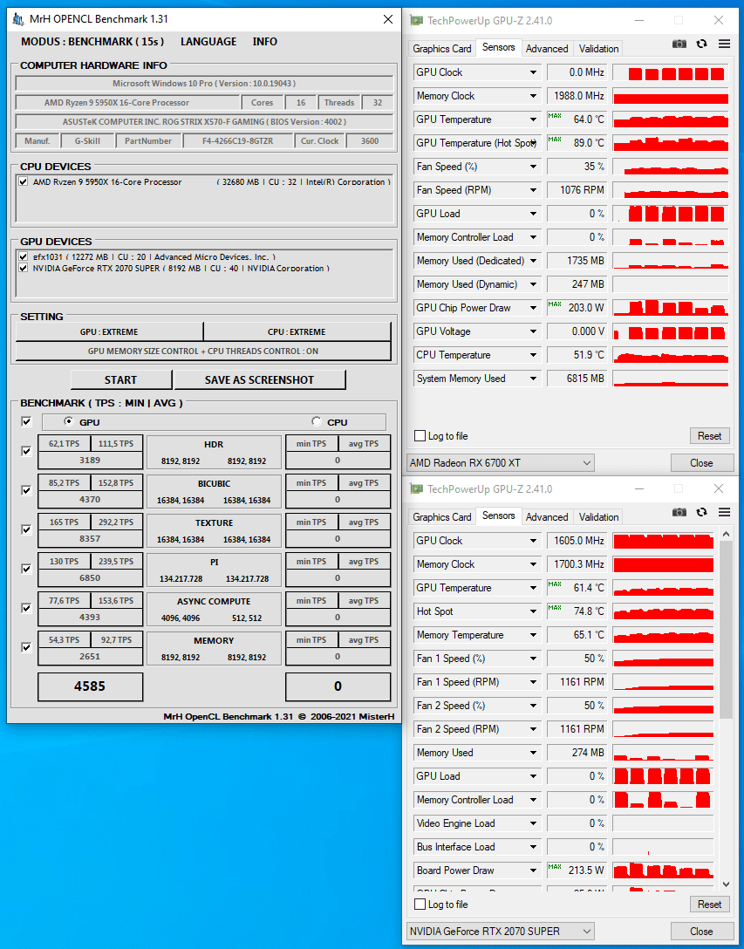Image resolution: width=744 pixels, height=949 pixels.
Task: Click Close button in NVIDIA GPU-Z window
Action: (701, 932)
